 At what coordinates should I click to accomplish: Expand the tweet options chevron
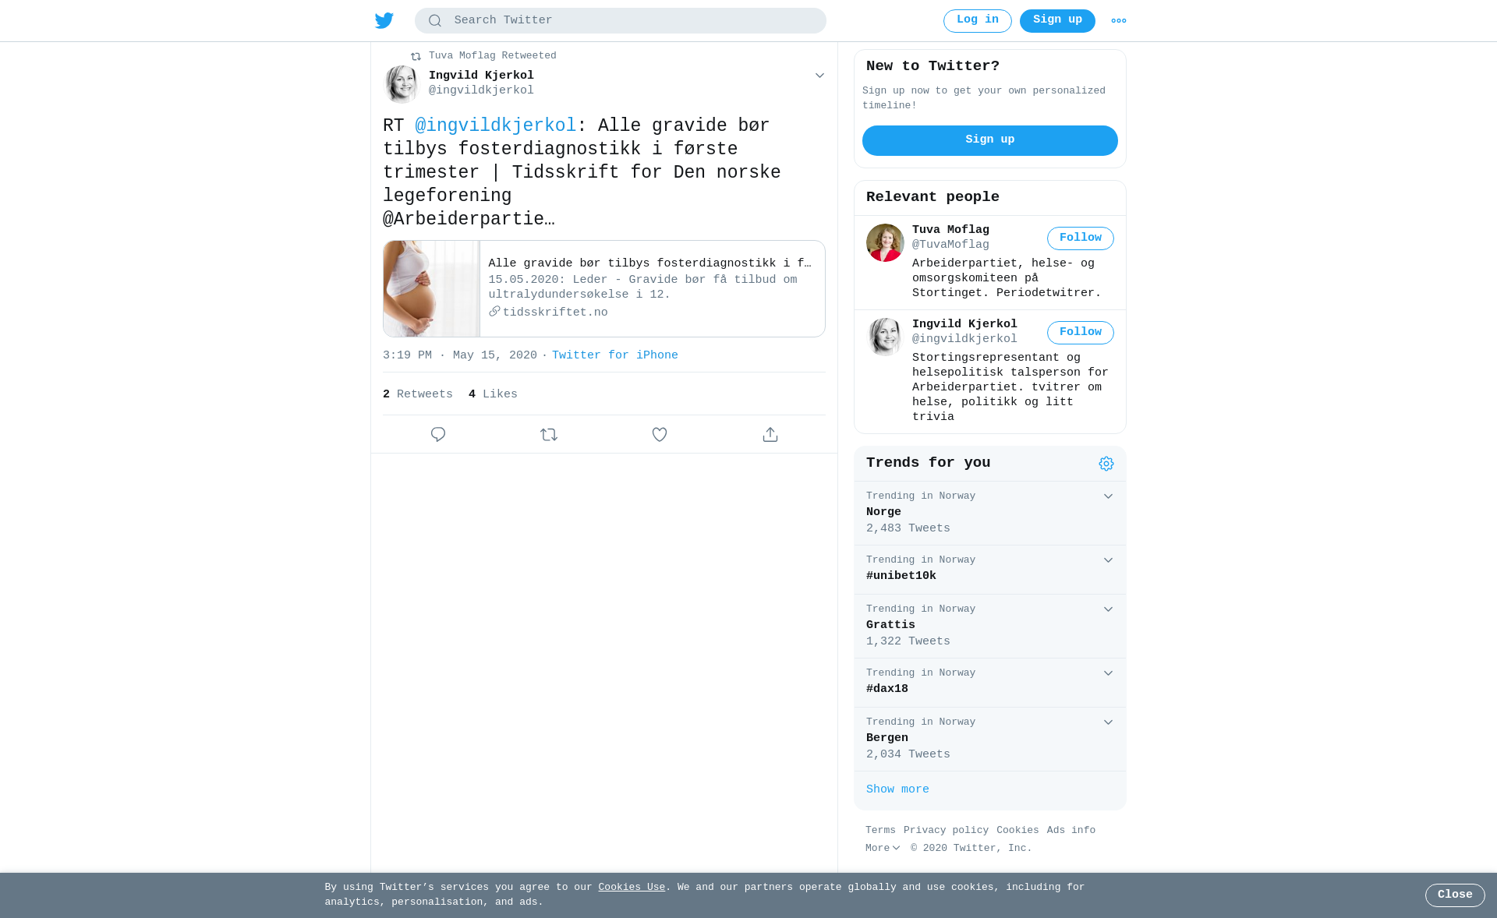pos(819,76)
